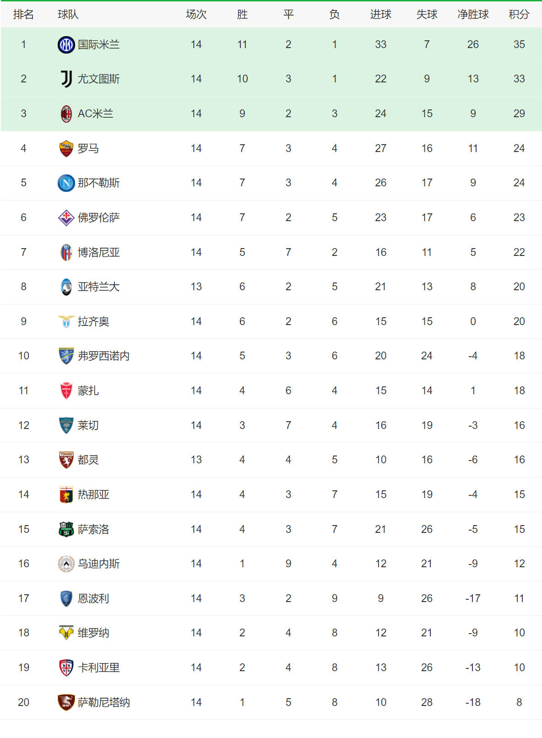The image size is (542, 738).
Task: Click the Cagliari club crest icon
Action: pos(66,668)
